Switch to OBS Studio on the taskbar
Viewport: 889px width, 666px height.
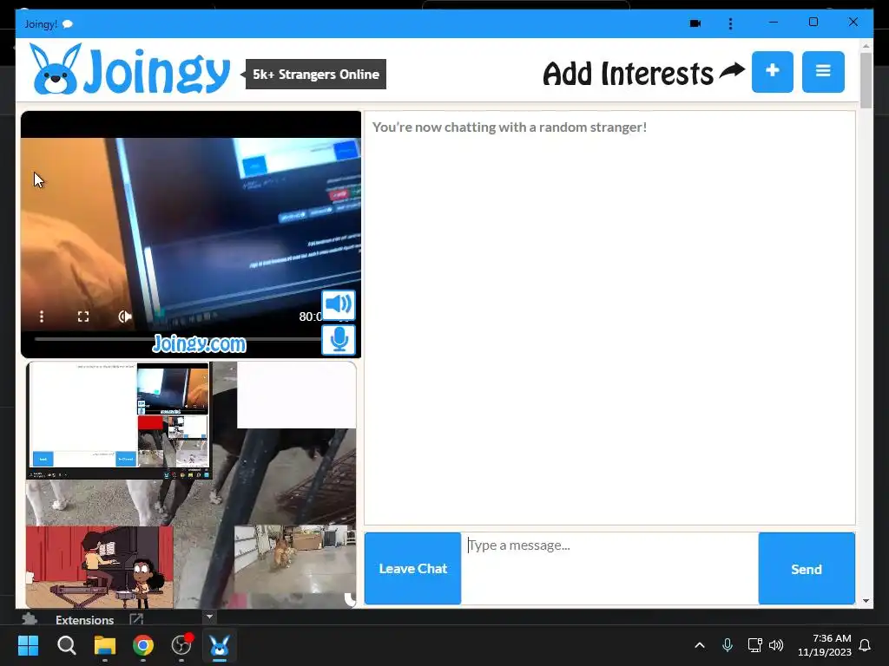pyautogui.click(x=181, y=645)
